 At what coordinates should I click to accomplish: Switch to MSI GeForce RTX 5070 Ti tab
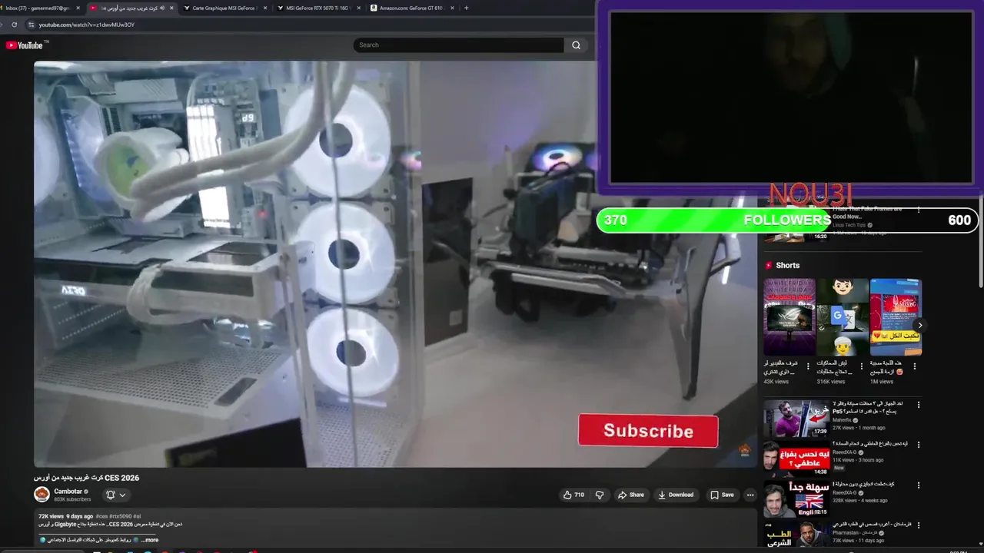pos(317,8)
